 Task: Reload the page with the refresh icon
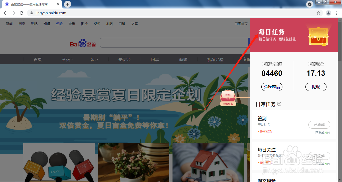22,13
